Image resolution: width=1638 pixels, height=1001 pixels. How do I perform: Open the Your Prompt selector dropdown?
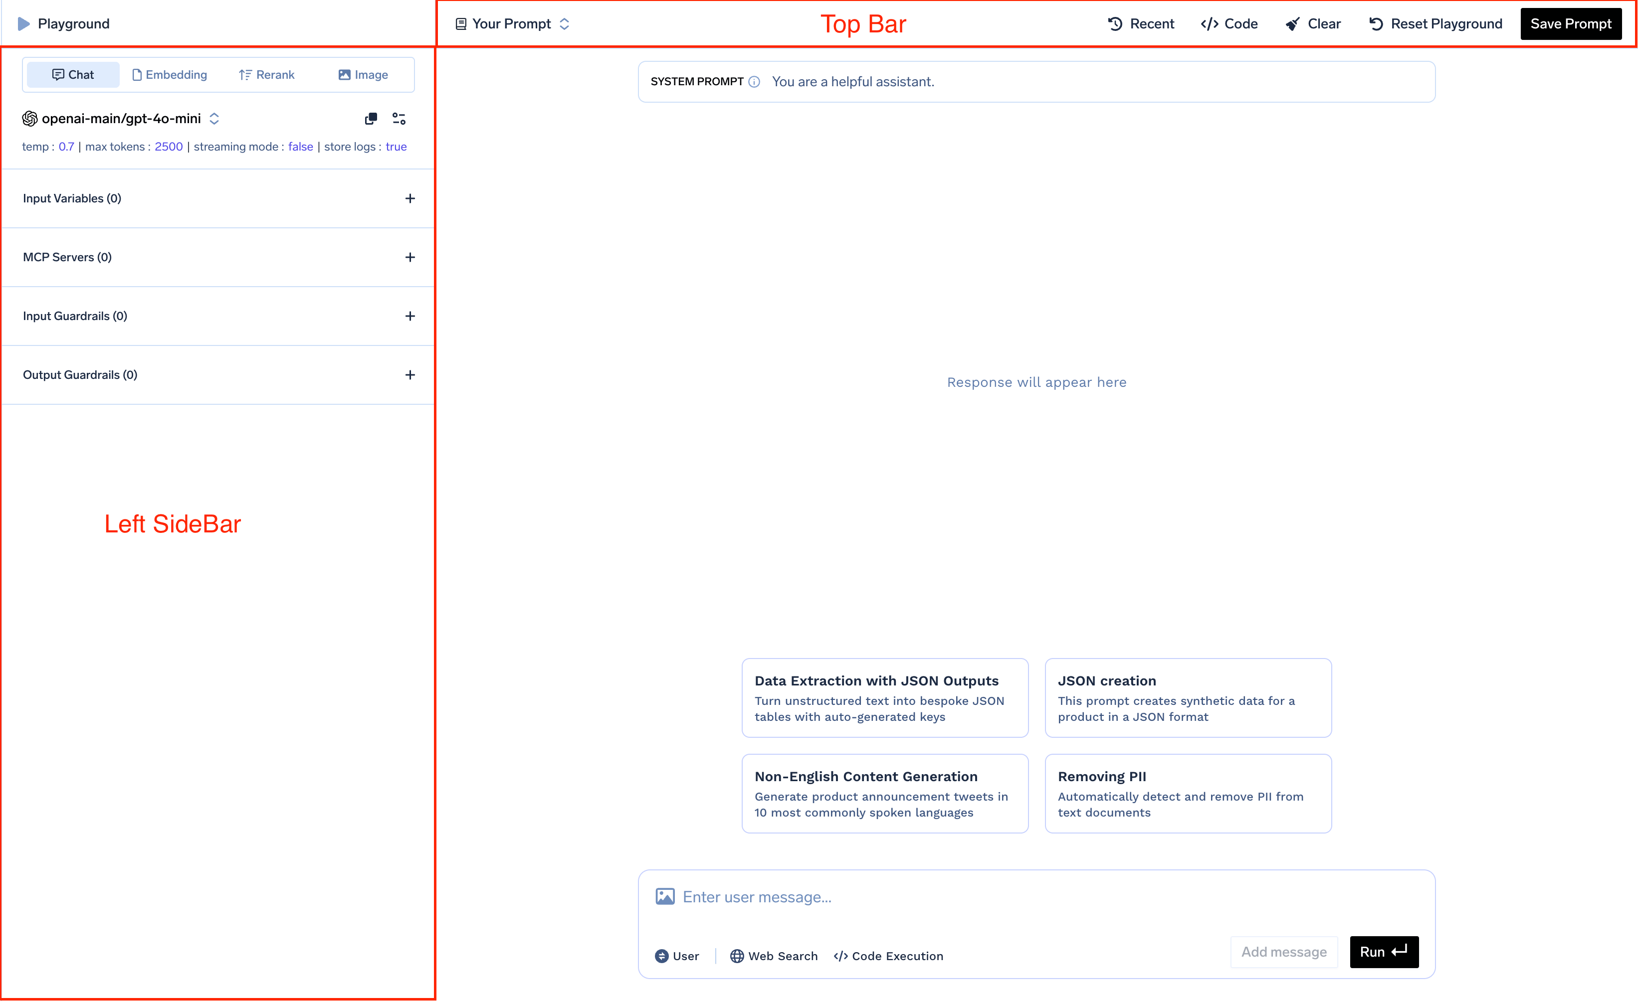[x=513, y=24]
